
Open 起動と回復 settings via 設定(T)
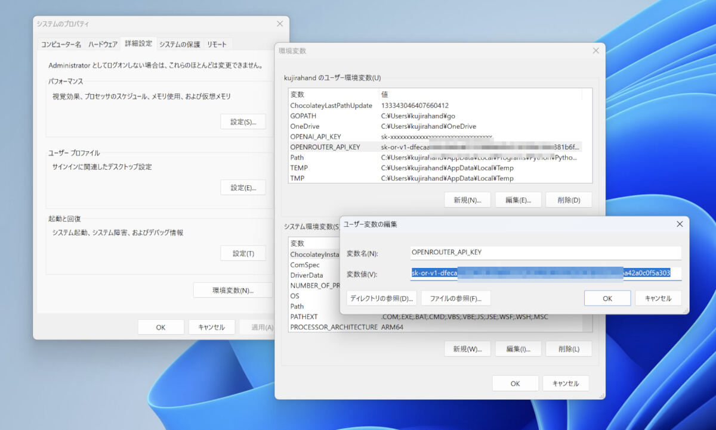click(243, 253)
